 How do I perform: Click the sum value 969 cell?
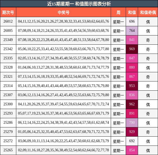pos(132,49)
